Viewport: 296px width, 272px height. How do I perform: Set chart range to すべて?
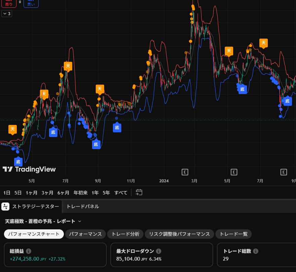[x=121, y=193]
